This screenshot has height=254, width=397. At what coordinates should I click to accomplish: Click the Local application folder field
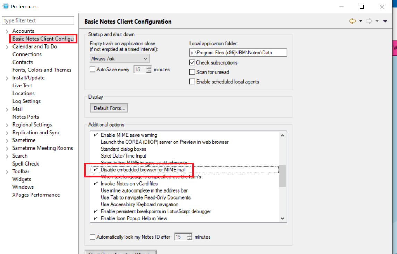coord(238,52)
